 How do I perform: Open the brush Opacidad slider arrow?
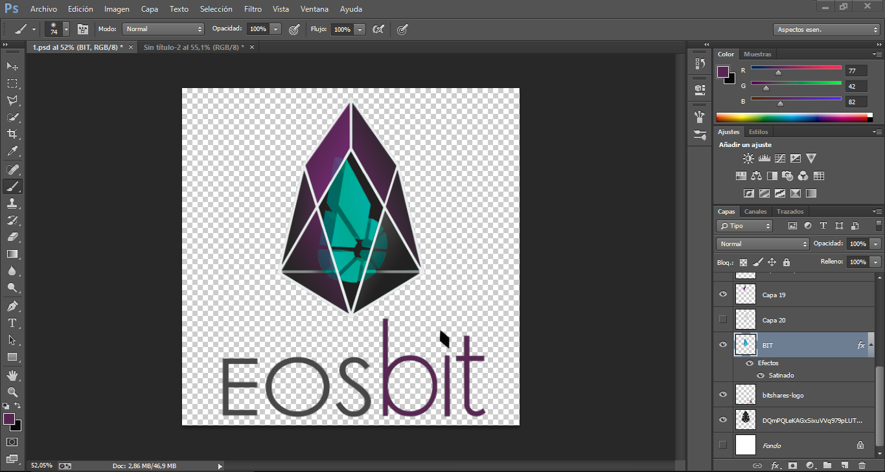[x=275, y=29]
